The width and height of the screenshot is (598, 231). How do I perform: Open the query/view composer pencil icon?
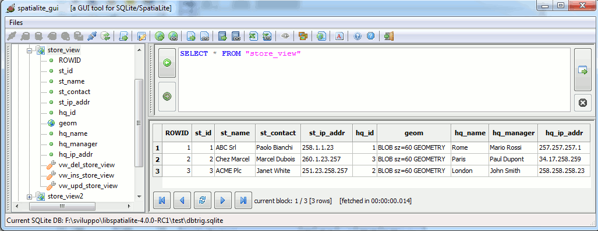[142, 36]
